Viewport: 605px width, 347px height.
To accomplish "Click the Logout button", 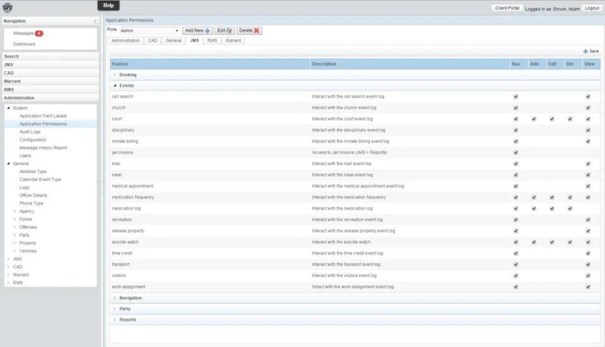I will tap(592, 8).
